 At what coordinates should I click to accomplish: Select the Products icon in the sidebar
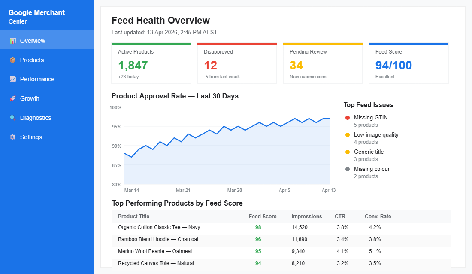point(13,60)
